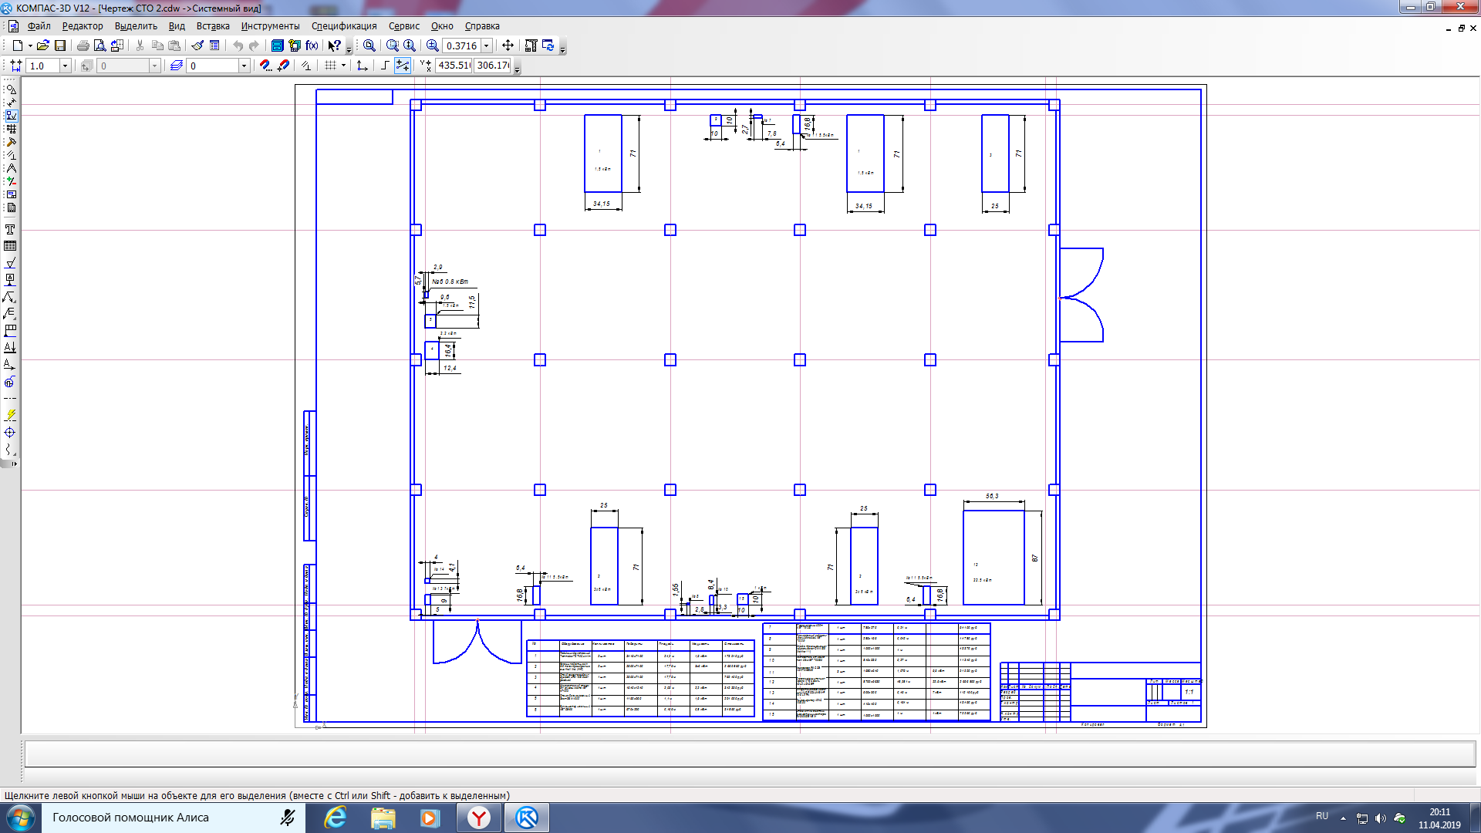Open the layer number dropdown
This screenshot has width=1481, height=833.
[x=244, y=66]
